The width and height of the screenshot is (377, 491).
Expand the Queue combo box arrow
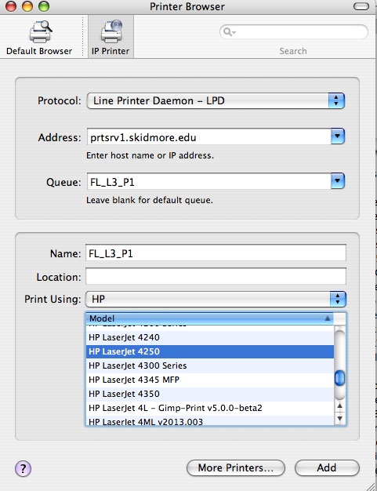point(338,181)
